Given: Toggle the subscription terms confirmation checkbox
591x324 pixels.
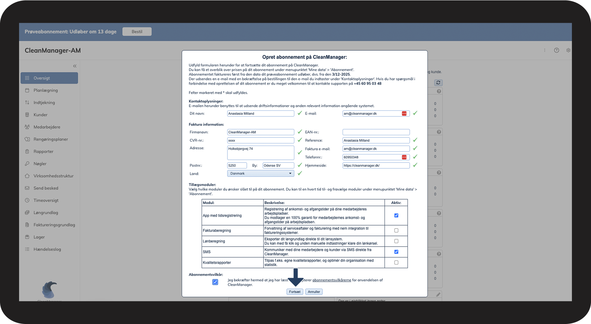Looking at the screenshot, I should coord(215,282).
